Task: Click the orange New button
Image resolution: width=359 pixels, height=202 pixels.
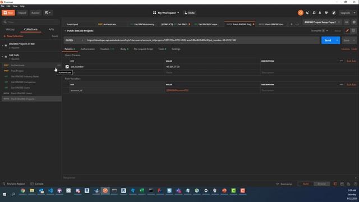Action: pos(8,13)
